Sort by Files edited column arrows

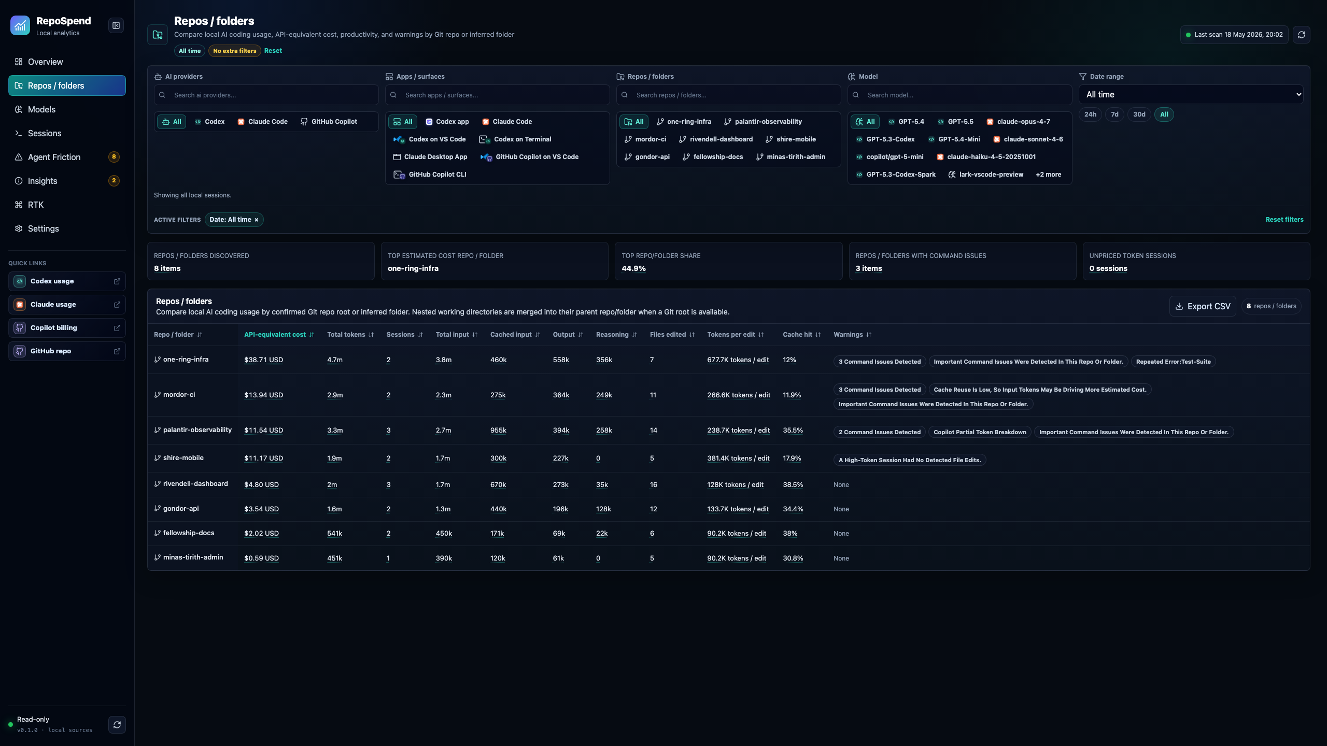[692, 335]
